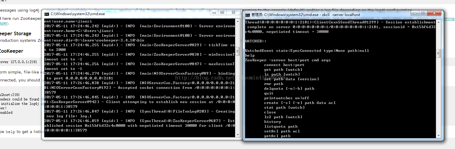Maximize the zkcli -server localhost window
Viewport: 455px width, 149px height.
coord(423,13)
